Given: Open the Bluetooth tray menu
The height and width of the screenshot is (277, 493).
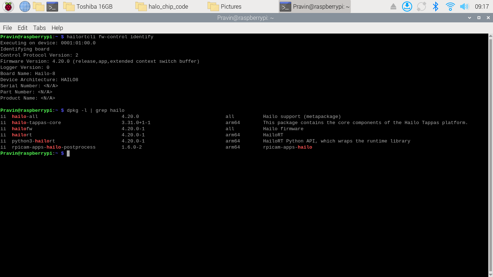Looking at the screenshot, I should click(436, 6).
